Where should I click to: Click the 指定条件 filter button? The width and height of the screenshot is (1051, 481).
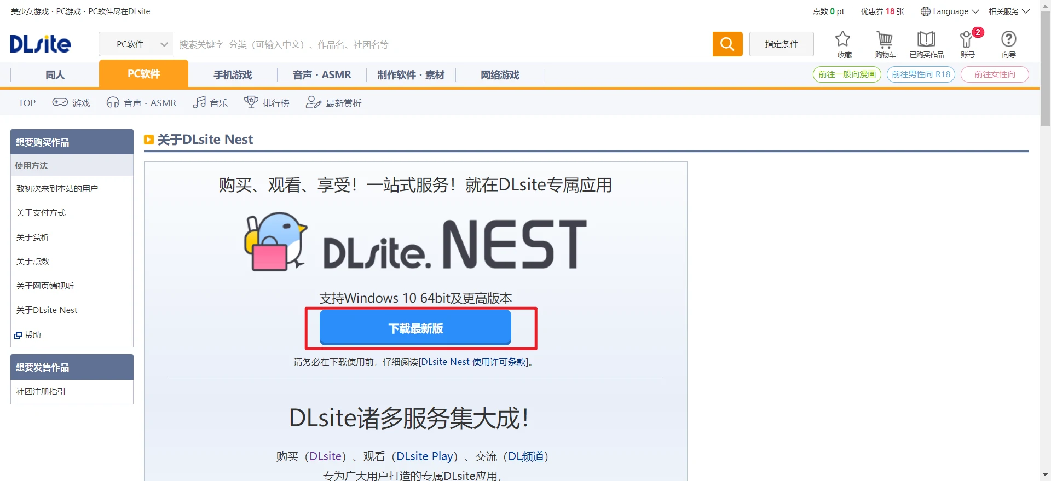[781, 44]
